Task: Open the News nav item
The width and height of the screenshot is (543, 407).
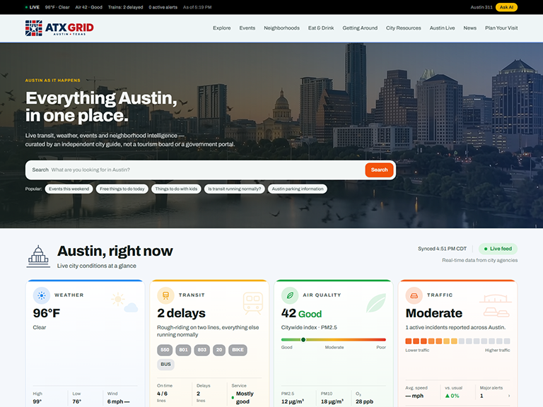Action: pyautogui.click(x=470, y=28)
